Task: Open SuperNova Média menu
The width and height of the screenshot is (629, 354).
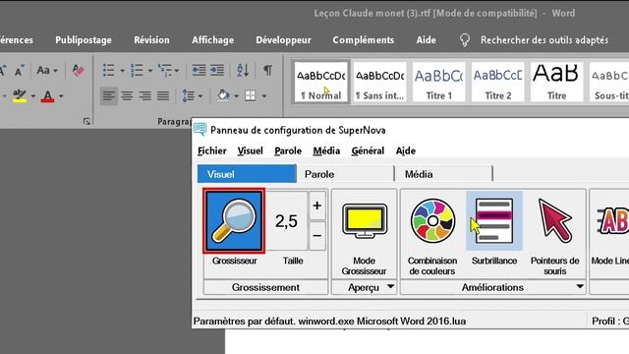Action: point(326,150)
